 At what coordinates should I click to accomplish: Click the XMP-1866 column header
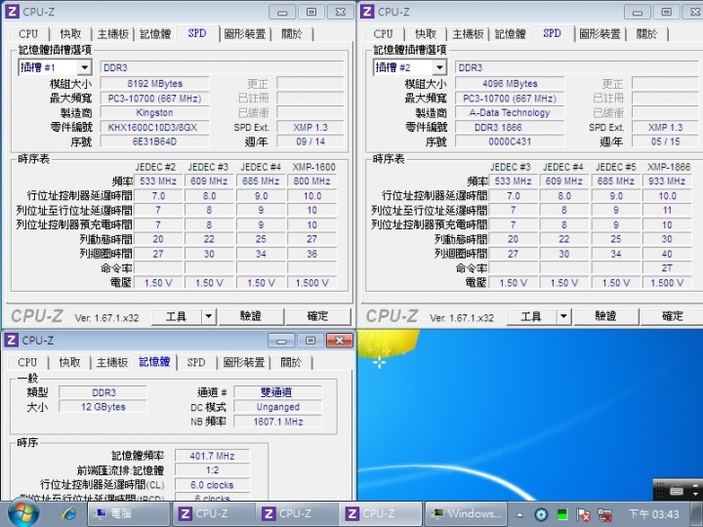(669, 167)
